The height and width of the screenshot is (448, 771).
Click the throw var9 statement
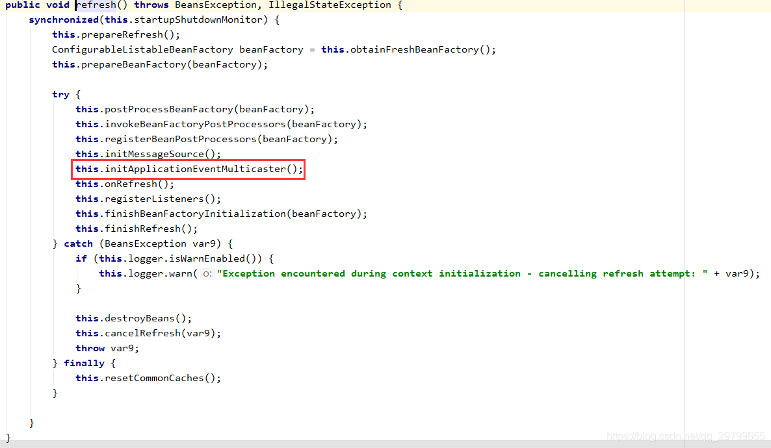click(x=107, y=348)
